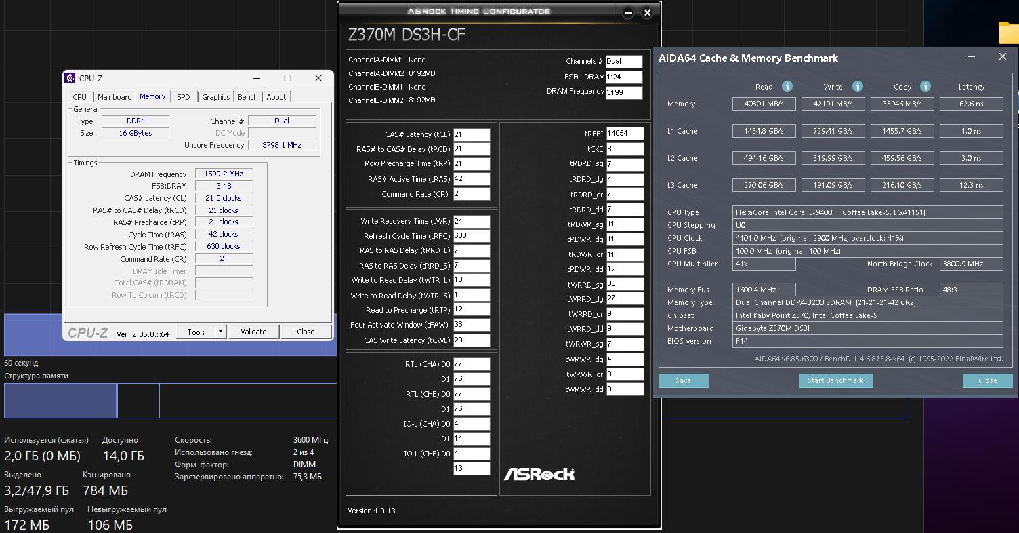Click the tWRRD_sg field showing 36
1019x533 pixels.
point(625,285)
